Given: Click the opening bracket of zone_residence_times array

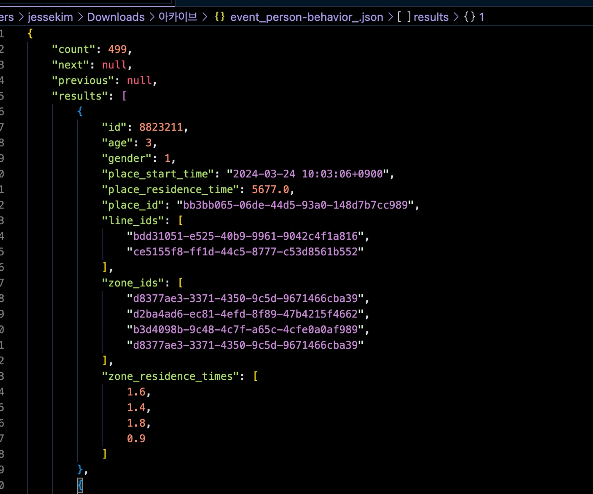Looking at the screenshot, I should [256, 376].
